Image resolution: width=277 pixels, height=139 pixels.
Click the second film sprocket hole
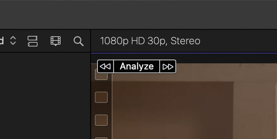(101, 97)
